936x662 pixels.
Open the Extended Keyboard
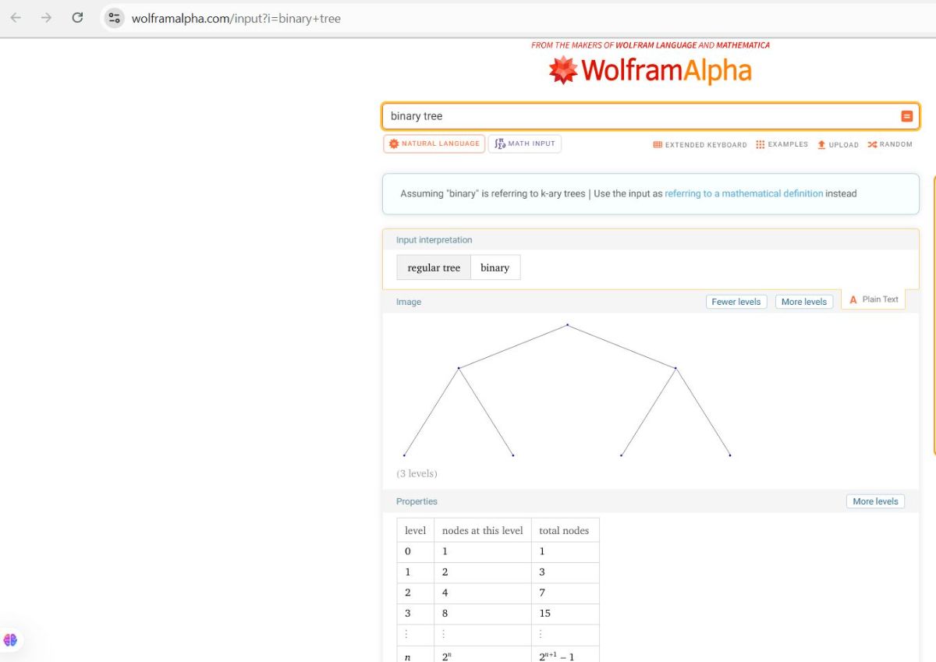(700, 144)
